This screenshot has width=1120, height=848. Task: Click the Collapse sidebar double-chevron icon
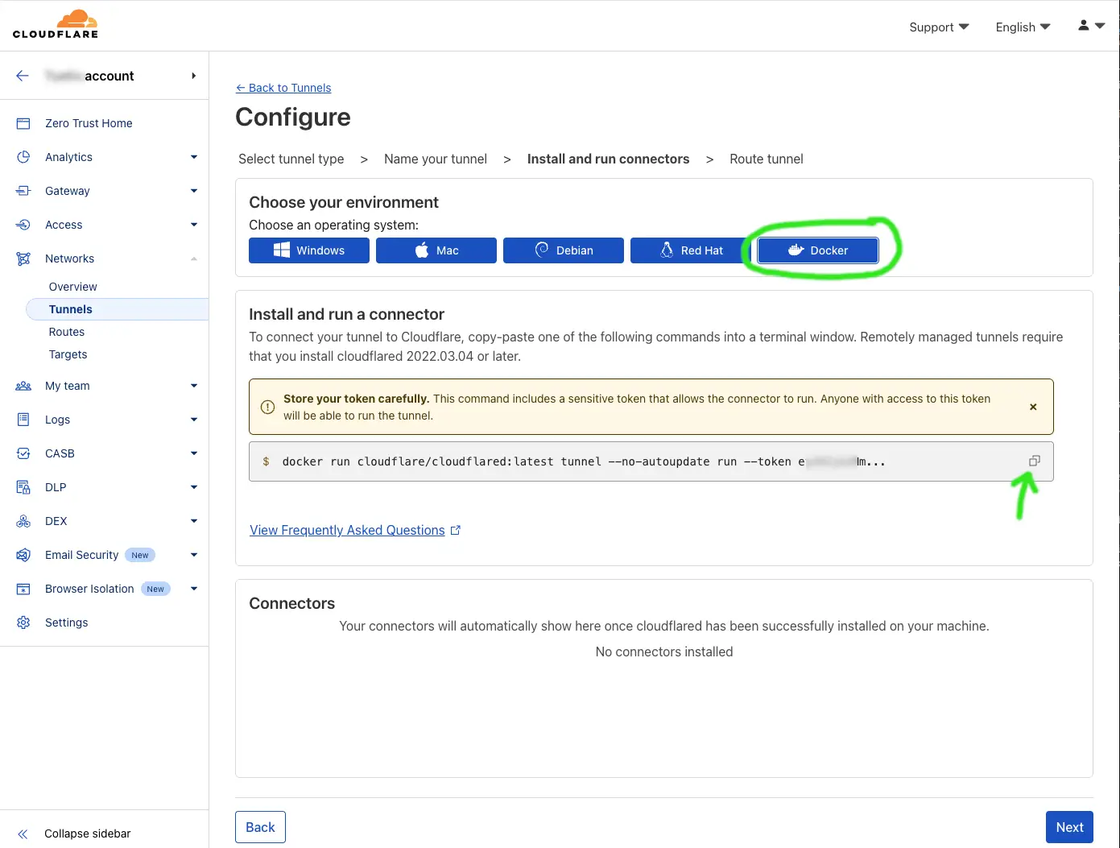pyautogui.click(x=23, y=834)
